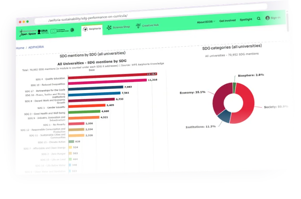Screen dimensions: 301x199
Task: Click the SDG 16 blue bar showing 7,561
Action: pyautogui.click(x=94, y=94)
